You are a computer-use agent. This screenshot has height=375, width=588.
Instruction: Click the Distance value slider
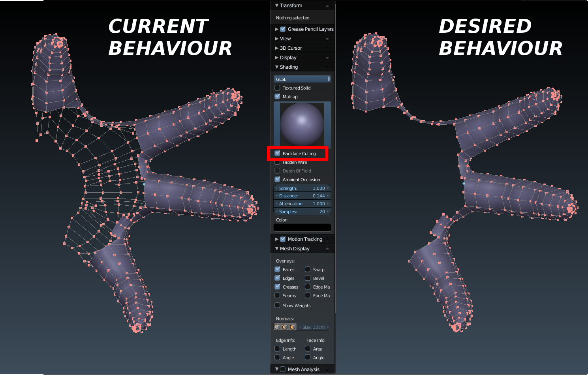(x=302, y=196)
